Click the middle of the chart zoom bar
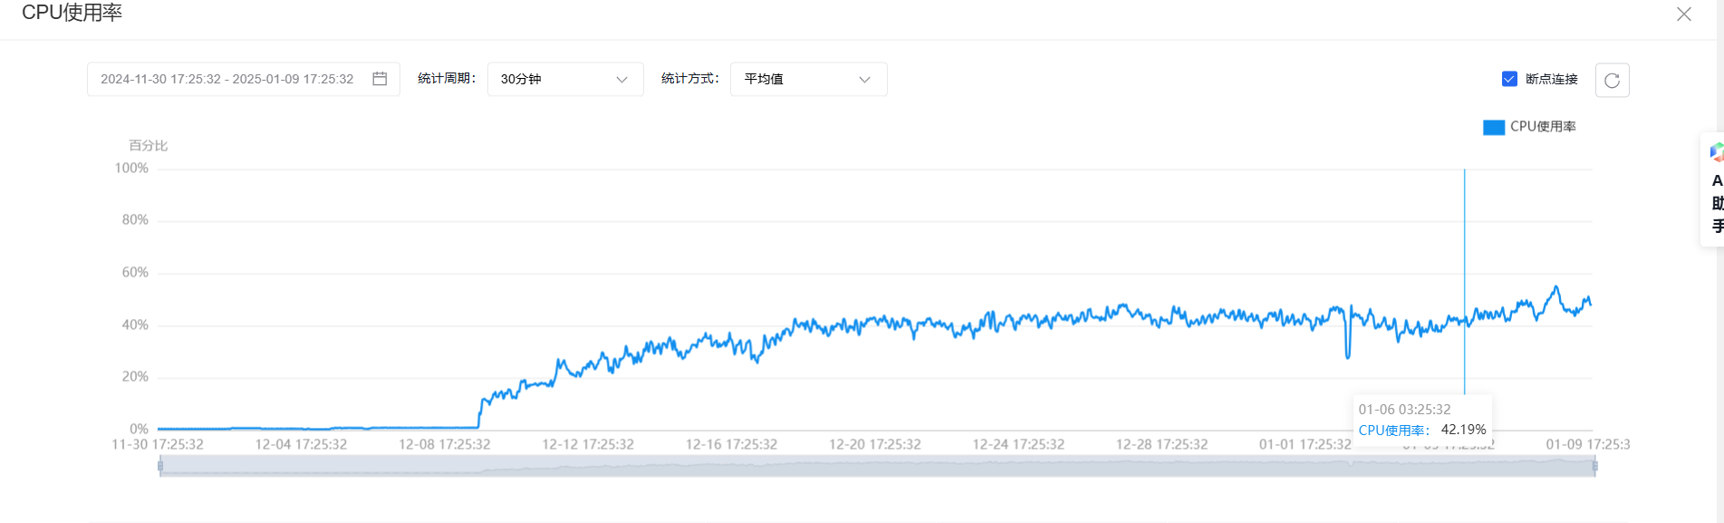Screen dimensions: 1724x523 click(877, 466)
